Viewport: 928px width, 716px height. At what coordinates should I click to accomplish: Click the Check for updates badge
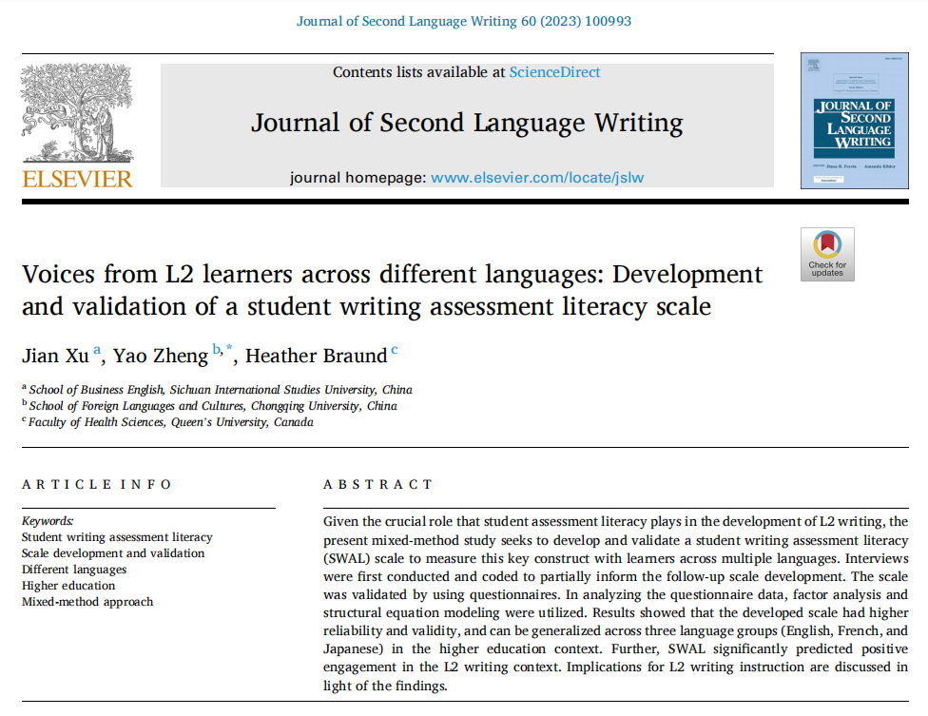[x=826, y=255]
